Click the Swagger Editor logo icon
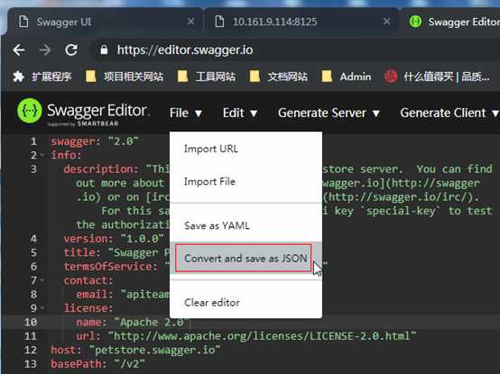Viewport: 500px width, 374px height. tap(30, 111)
